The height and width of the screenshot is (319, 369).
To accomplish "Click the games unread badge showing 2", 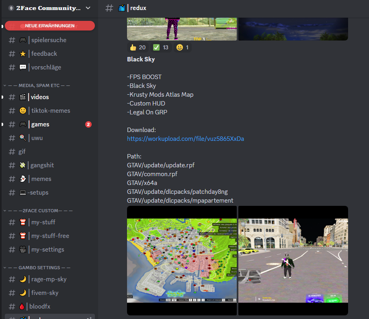I will click(x=88, y=124).
